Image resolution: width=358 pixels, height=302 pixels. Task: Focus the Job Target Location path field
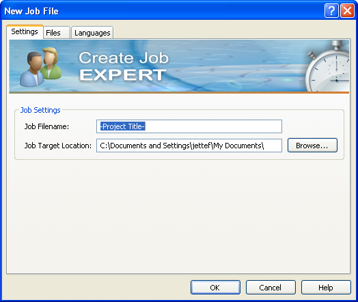coord(189,146)
